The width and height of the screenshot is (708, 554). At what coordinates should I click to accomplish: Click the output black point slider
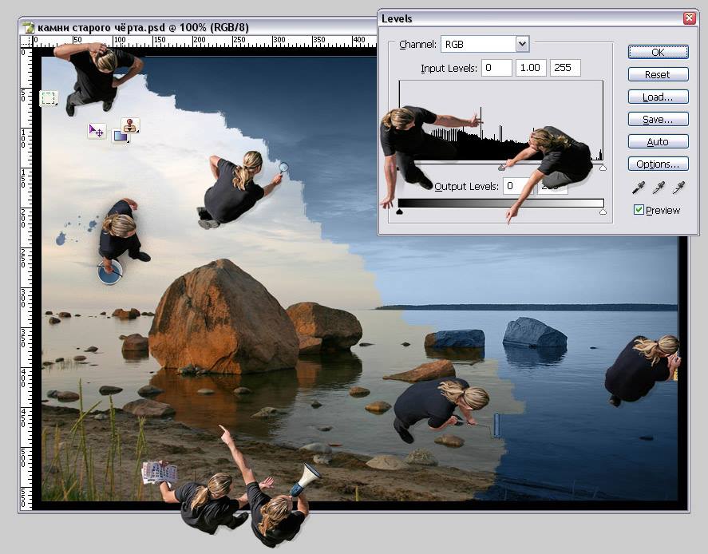coord(400,212)
